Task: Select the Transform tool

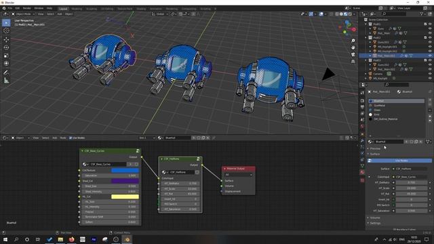Action: click(6, 63)
